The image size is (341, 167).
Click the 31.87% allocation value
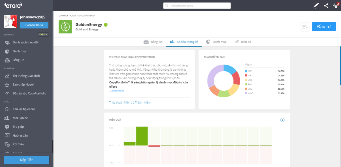(x=281, y=93)
